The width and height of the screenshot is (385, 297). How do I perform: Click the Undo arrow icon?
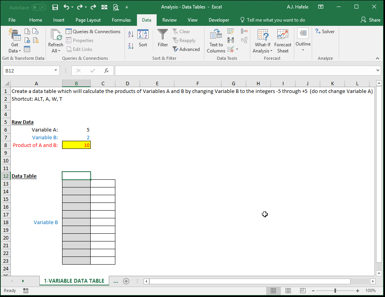click(x=66, y=7)
